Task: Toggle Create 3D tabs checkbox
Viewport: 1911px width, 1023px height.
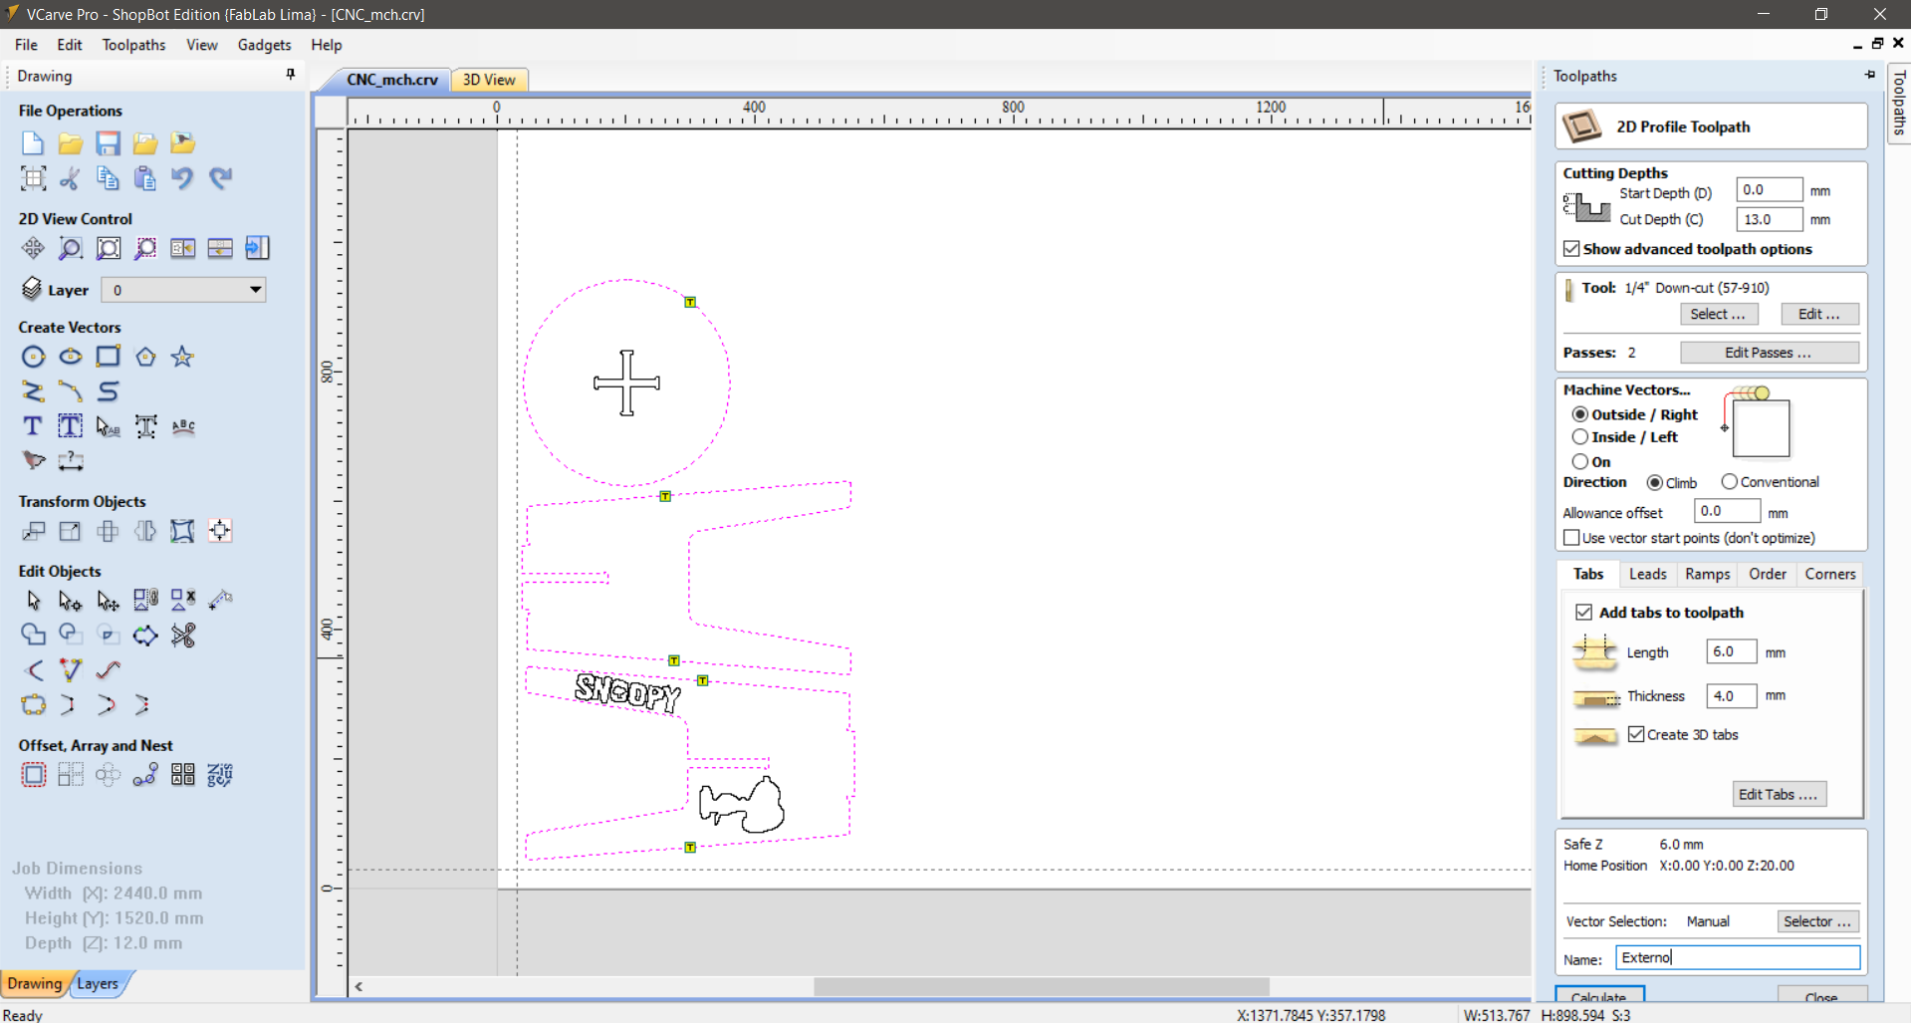Action: coord(1636,734)
